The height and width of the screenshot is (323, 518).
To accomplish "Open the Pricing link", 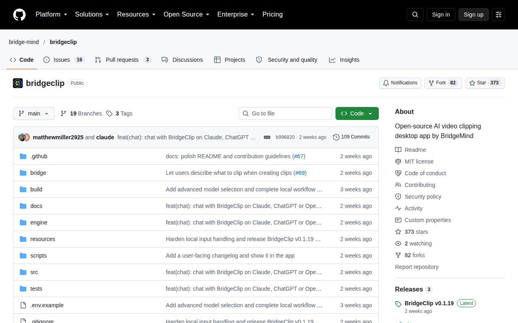I will coord(272,15).
